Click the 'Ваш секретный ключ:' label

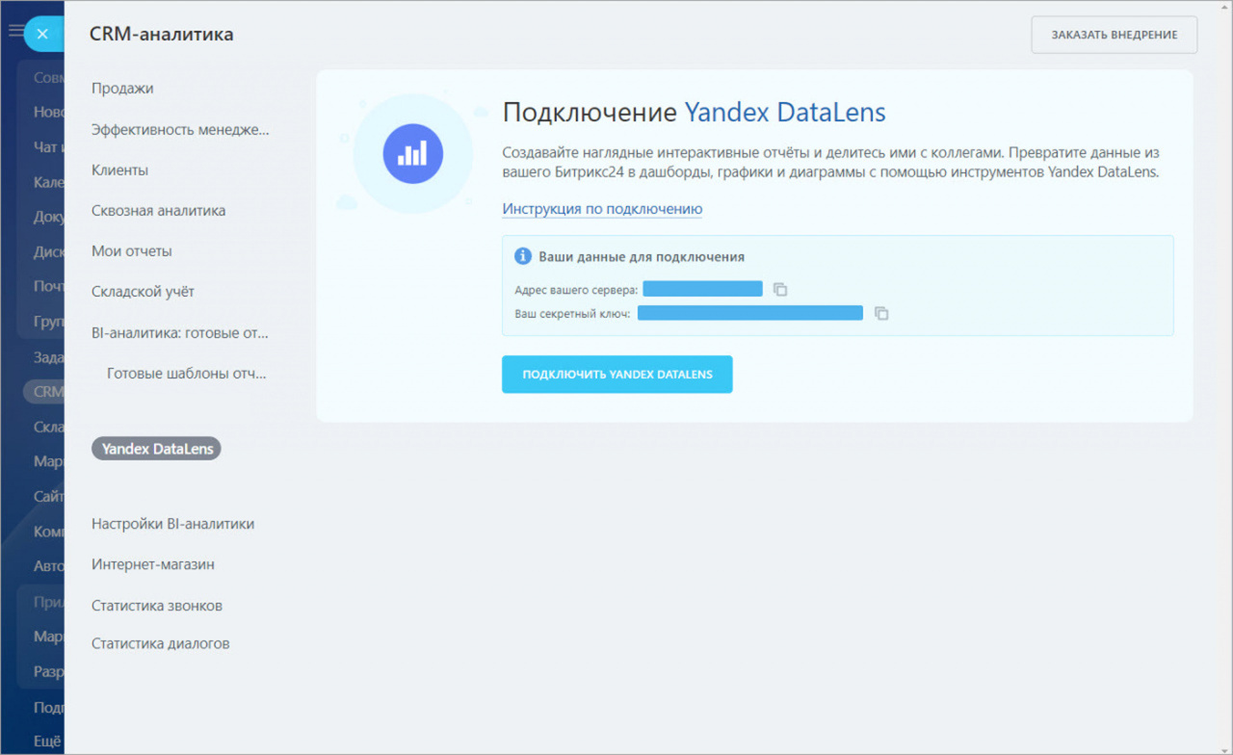(573, 314)
